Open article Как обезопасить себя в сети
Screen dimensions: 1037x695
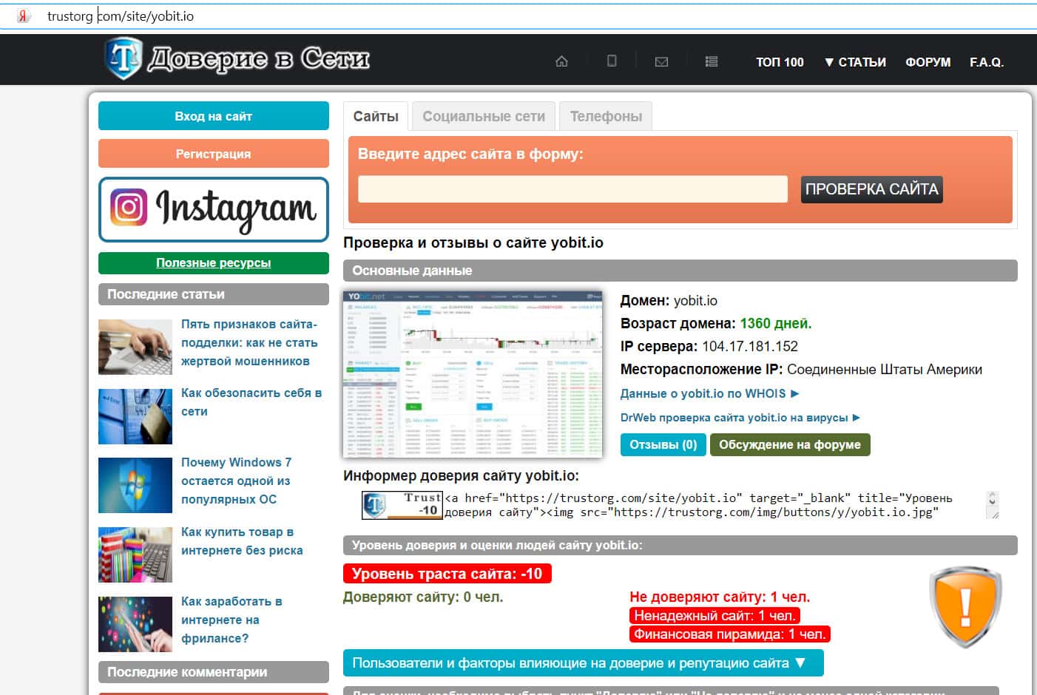pos(251,402)
